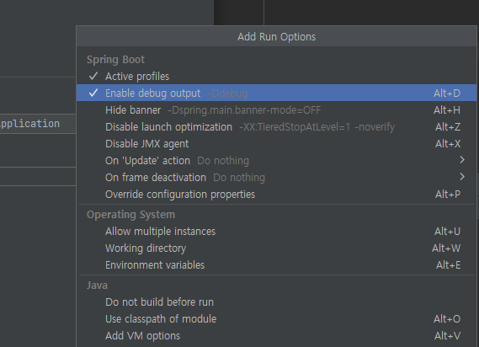Click the Application field behind the popup
The image size is (479, 347).
point(38,124)
